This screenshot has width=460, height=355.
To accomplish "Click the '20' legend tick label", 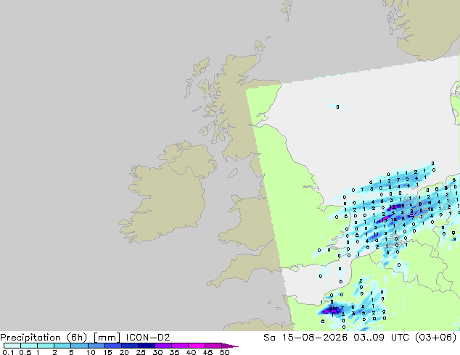I will click(124, 352).
